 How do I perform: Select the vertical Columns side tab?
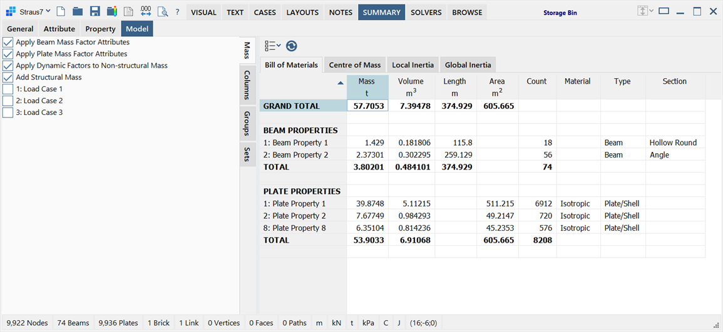248,85
